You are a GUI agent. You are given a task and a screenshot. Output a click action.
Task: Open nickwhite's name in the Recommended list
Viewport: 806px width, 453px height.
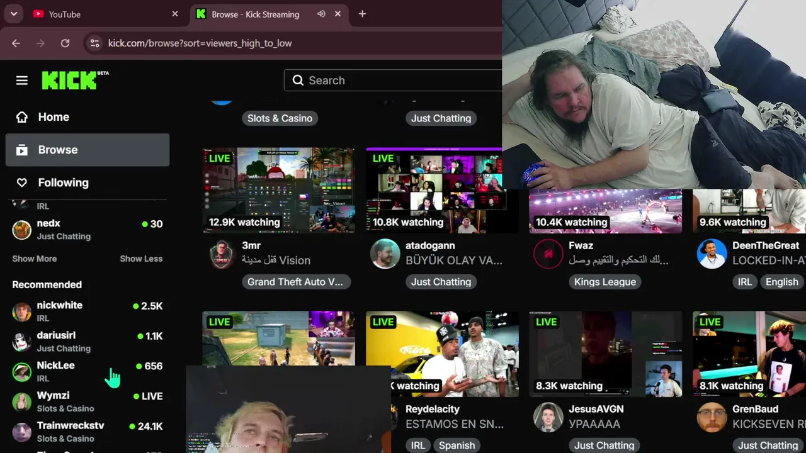click(60, 305)
